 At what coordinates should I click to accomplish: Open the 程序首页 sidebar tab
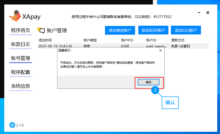(x=21, y=30)
